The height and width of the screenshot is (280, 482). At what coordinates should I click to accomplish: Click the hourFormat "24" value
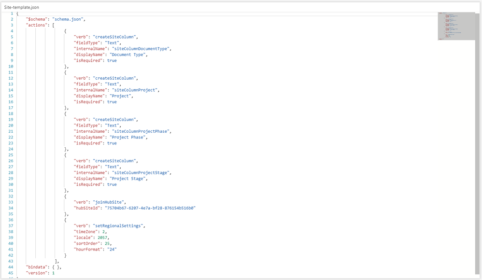[x=112, y=249]
